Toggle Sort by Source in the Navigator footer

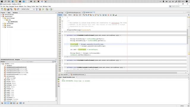[23, 103]
